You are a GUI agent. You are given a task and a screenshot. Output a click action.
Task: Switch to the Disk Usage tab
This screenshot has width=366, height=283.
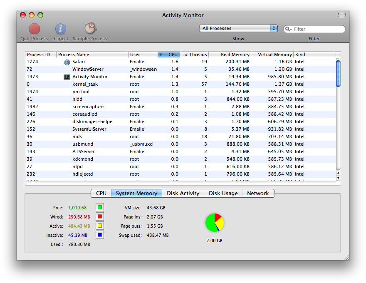pyautogui.click(x=223, y=194)
